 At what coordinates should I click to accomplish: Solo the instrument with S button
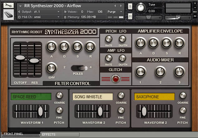pyautogui.click(x=130, y=6)
